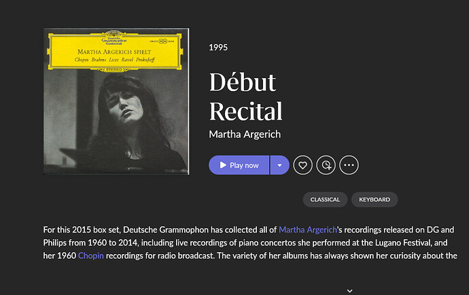Click the heart favorite icon

pos(302,165)
